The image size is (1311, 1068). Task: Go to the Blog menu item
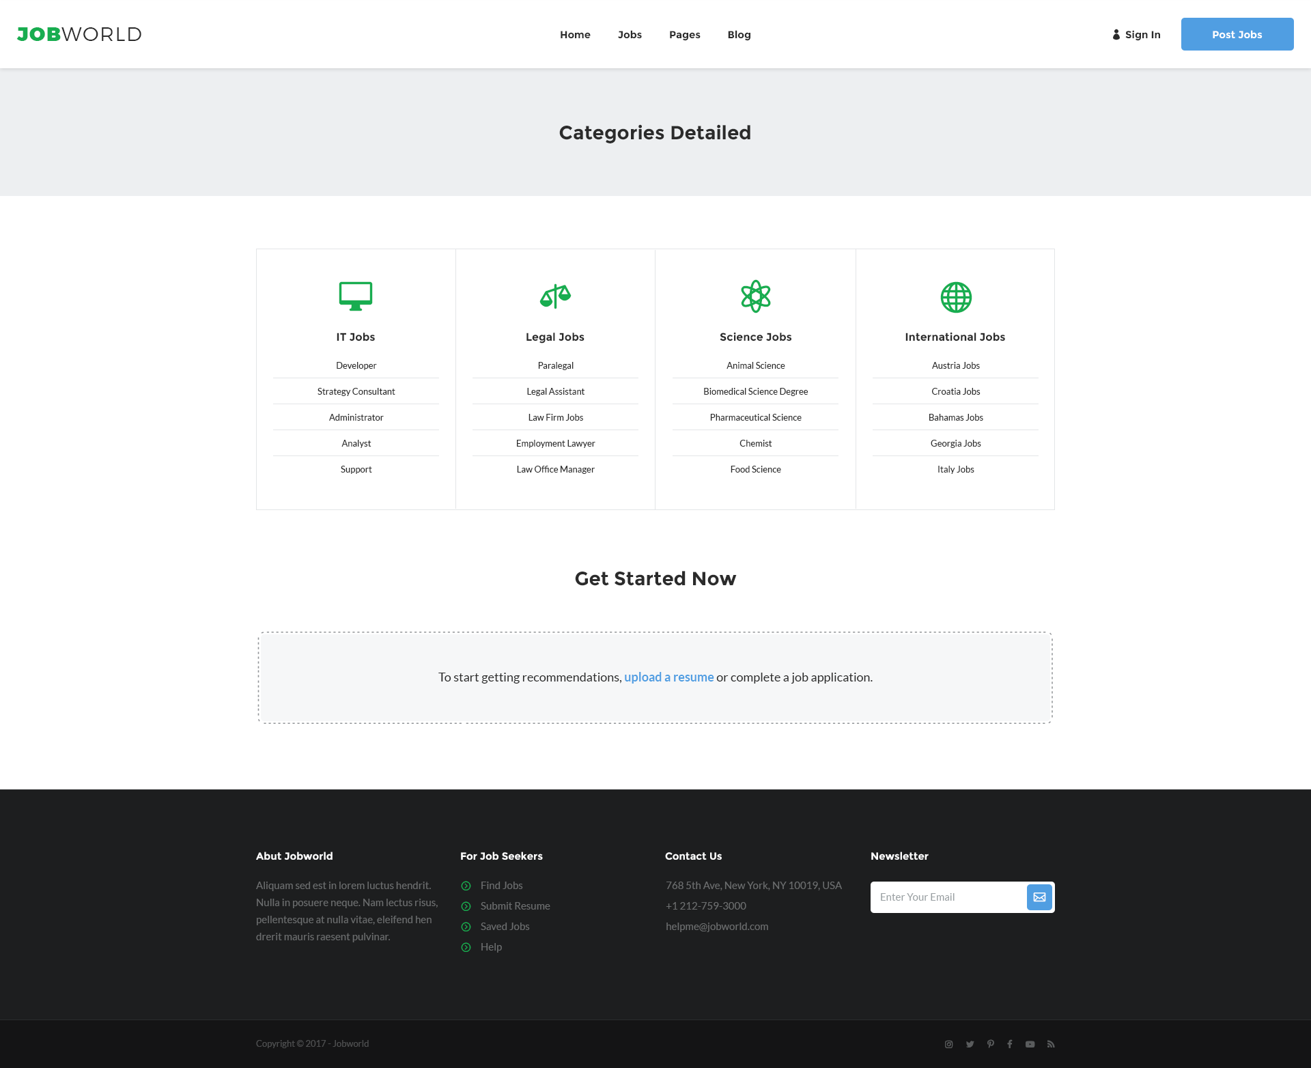point(739,35)
